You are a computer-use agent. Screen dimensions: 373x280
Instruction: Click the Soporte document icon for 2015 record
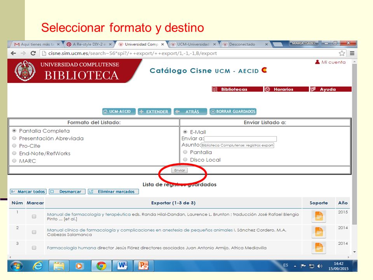click(x=319, y=217)
